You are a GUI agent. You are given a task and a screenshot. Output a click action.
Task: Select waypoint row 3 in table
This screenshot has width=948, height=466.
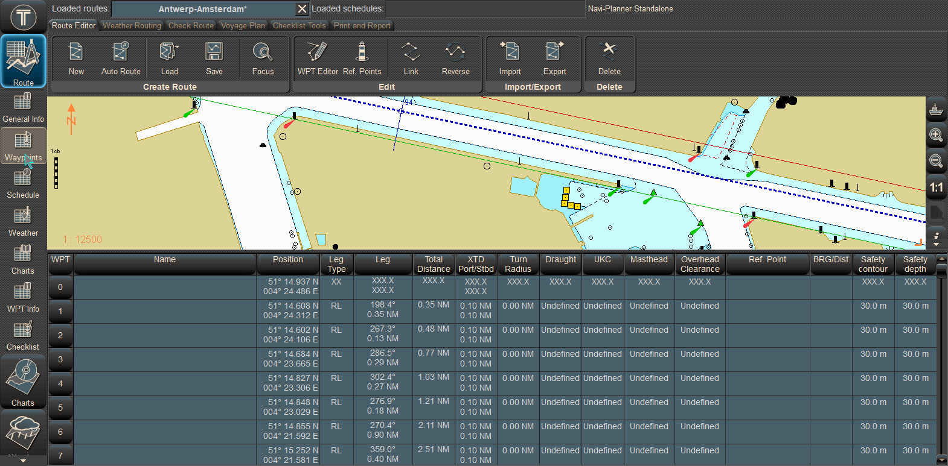click(60, 359)
